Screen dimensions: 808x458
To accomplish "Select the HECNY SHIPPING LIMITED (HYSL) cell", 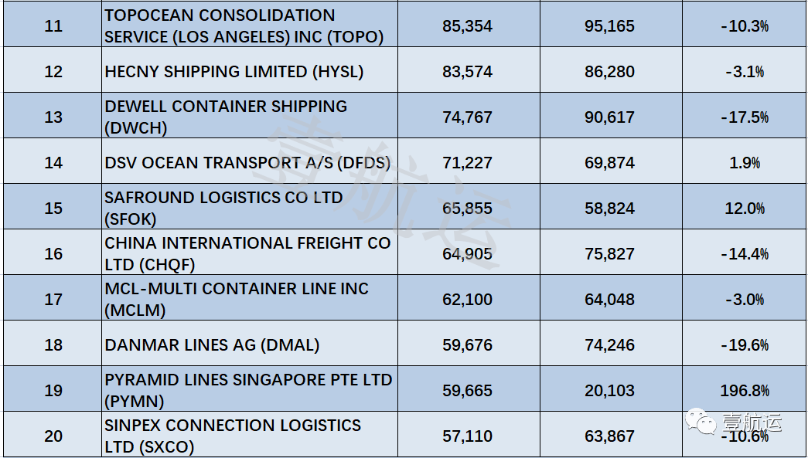I will click(x=234, y=71).
